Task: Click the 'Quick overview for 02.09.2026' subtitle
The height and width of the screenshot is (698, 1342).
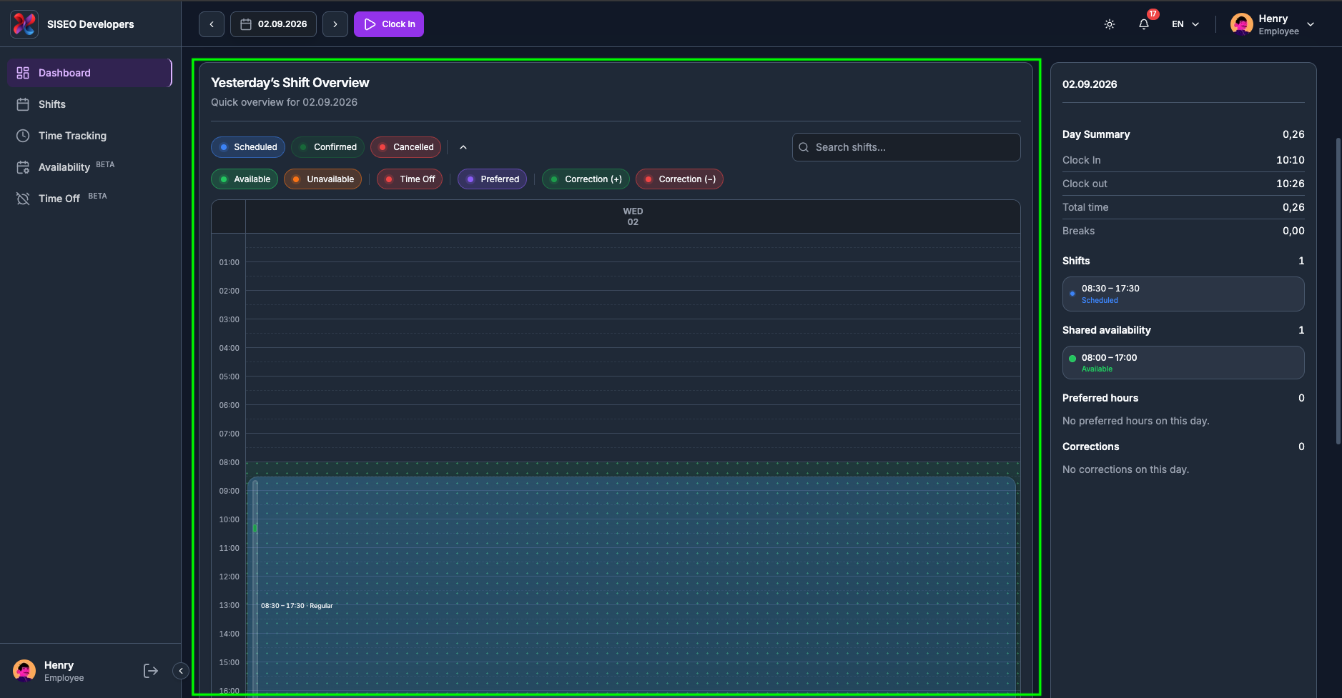Action: click(285, 102)
